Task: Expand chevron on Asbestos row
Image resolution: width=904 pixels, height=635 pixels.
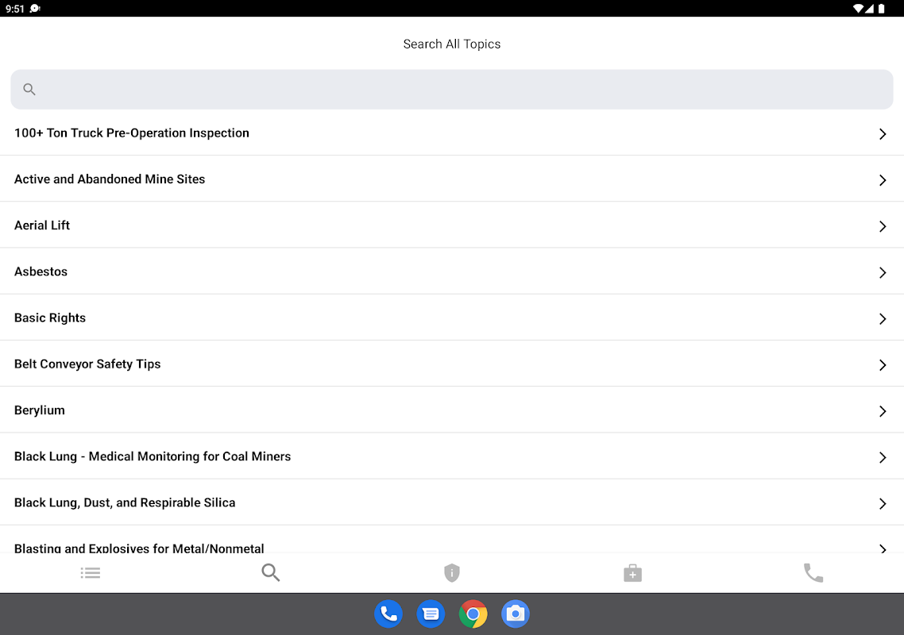Action: (883, 272)
